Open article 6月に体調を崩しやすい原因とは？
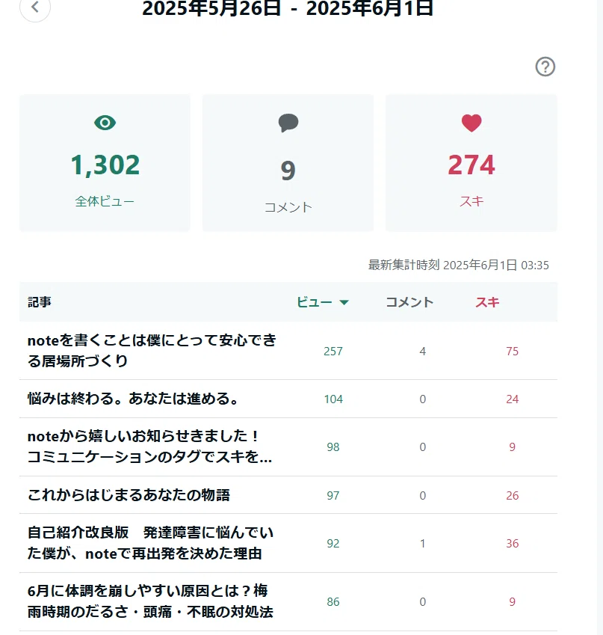Image resolution: width=603 pixels, height=635 pixels. point(150,601)
